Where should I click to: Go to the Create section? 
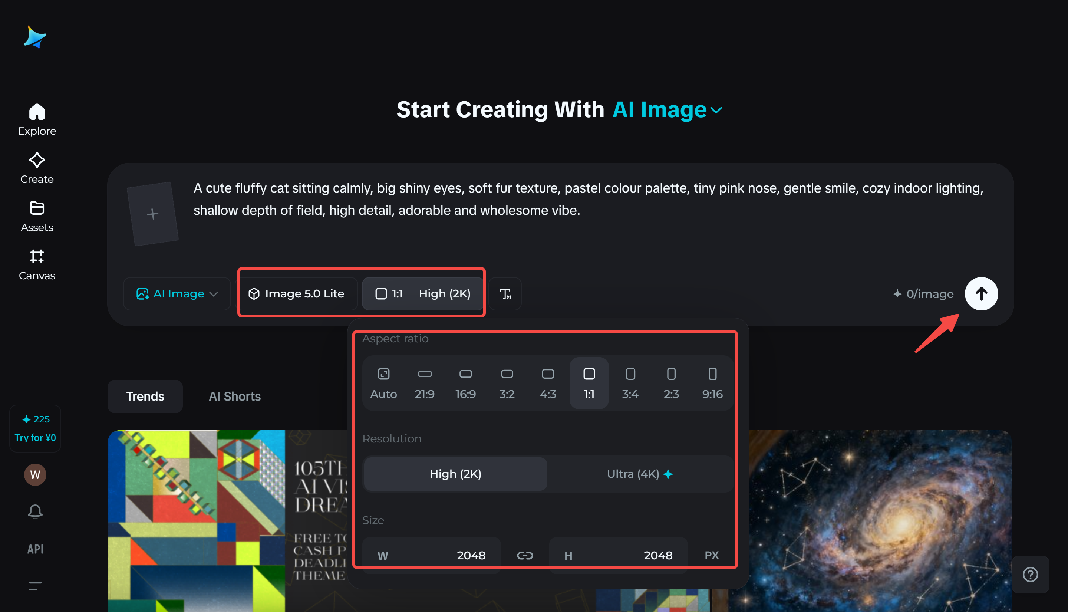coord(37,168)
